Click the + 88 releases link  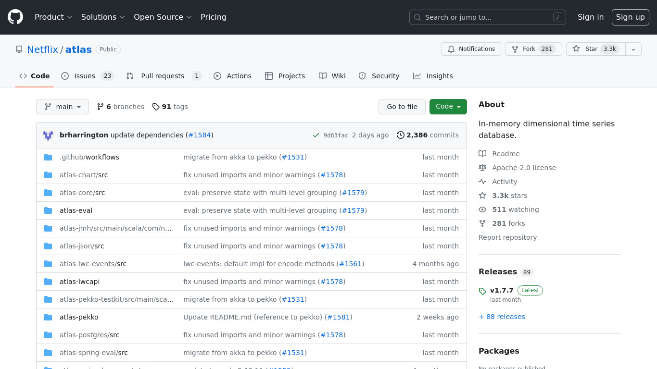click(x=502, y=317)
